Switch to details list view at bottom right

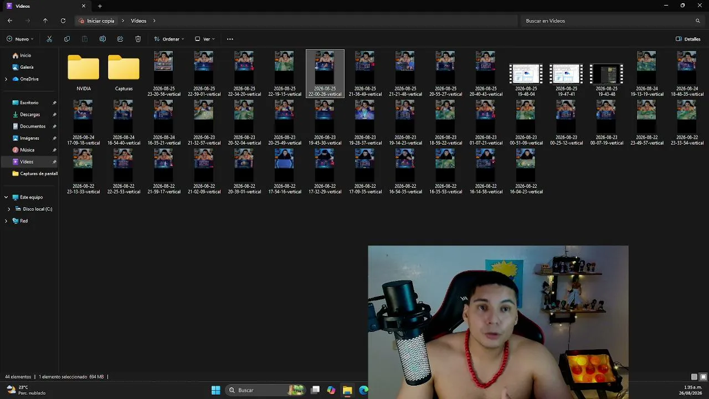(x=694, y=377)
